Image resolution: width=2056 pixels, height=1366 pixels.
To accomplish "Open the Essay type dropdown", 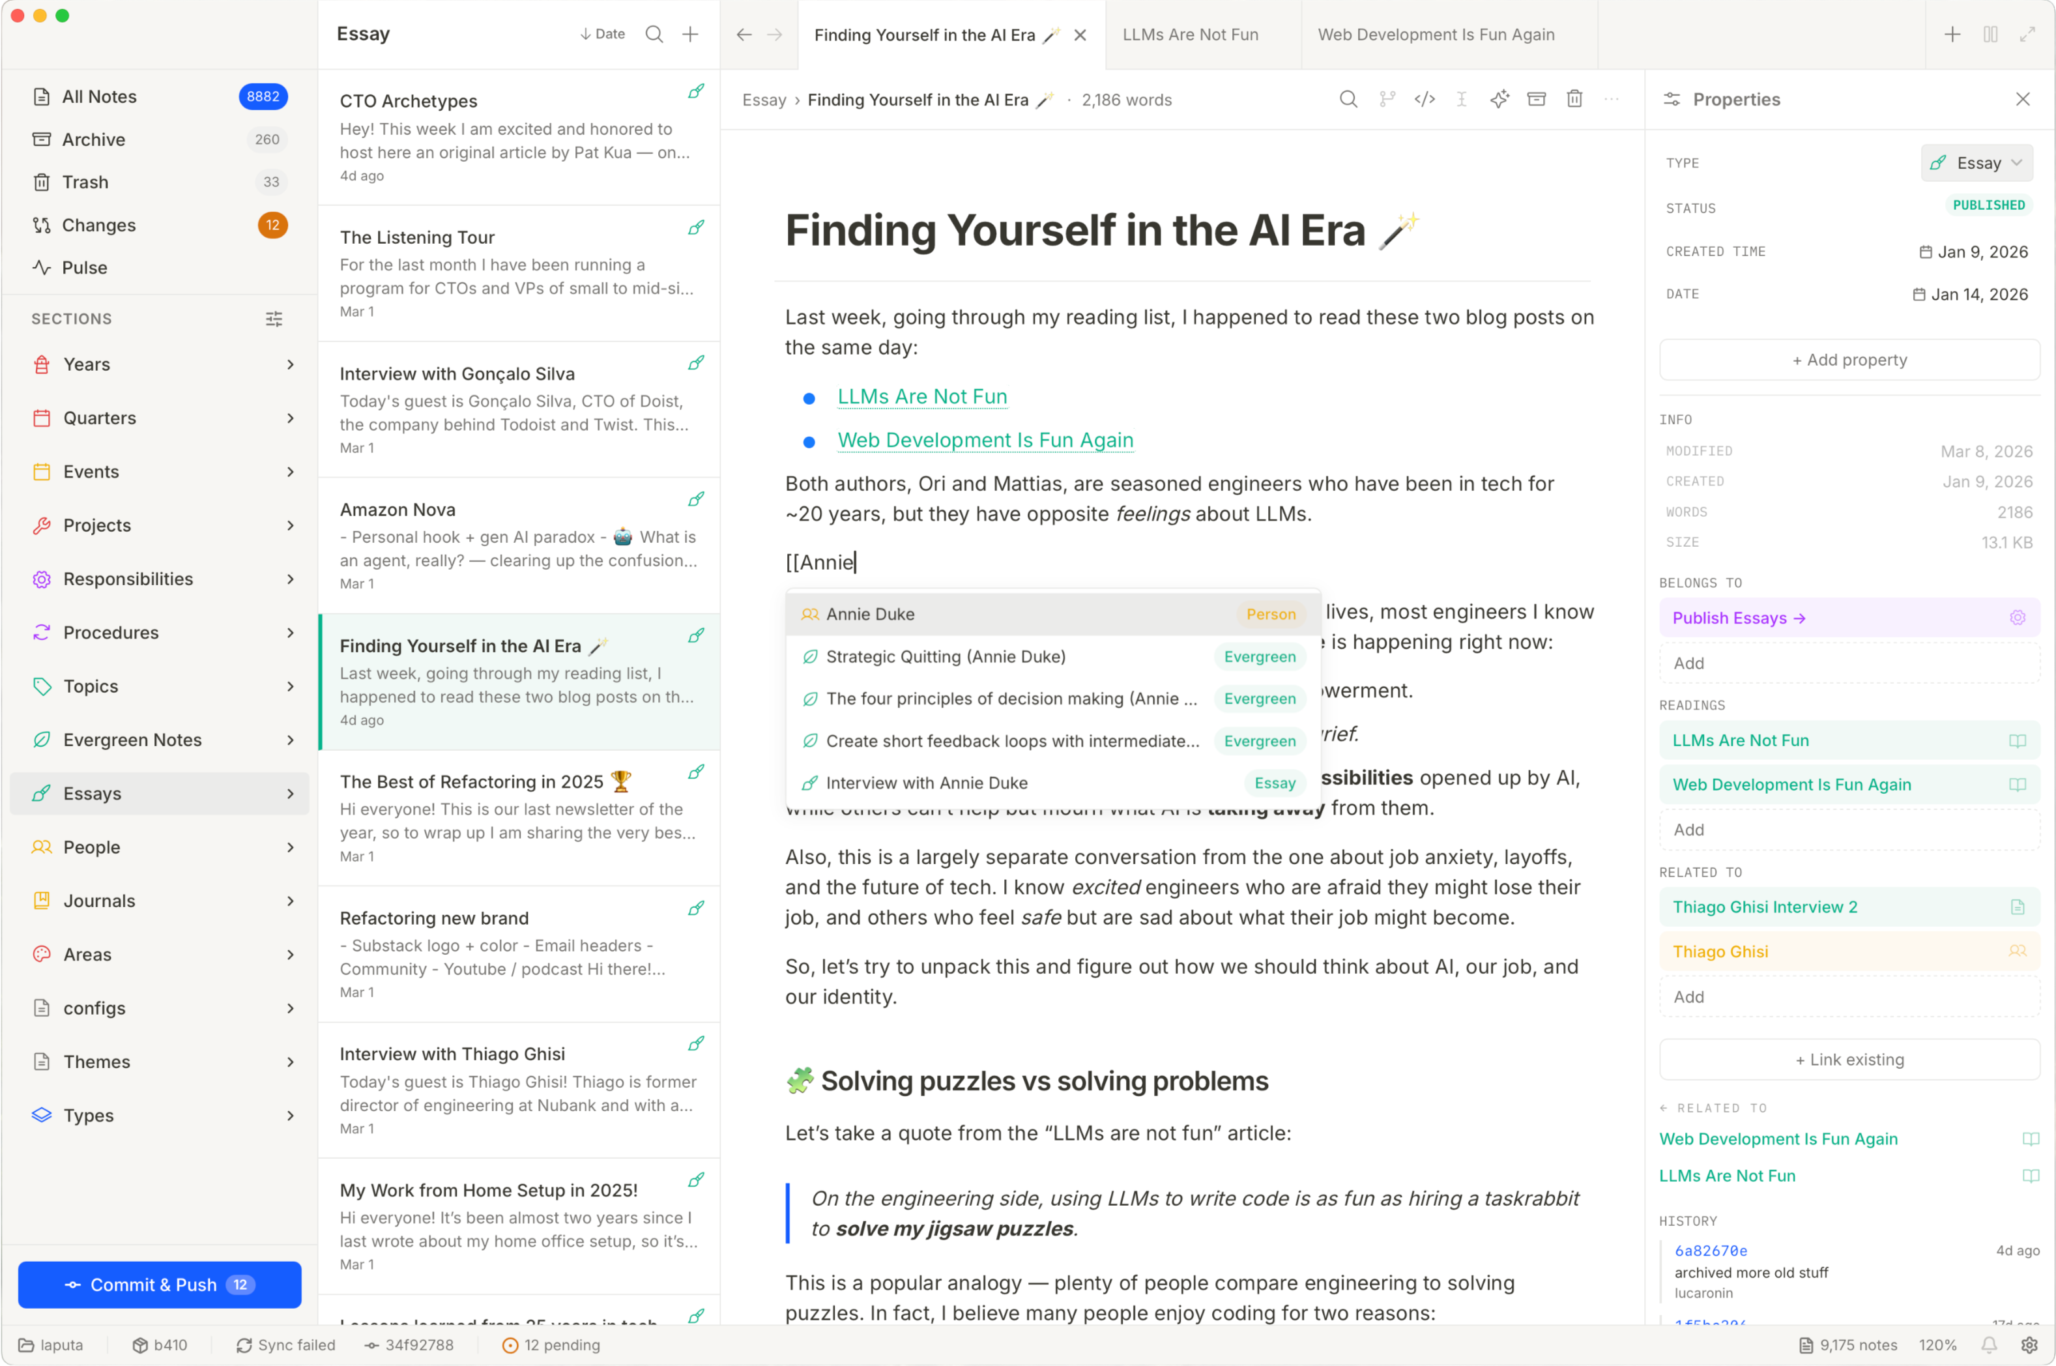I will (1976, 163).
